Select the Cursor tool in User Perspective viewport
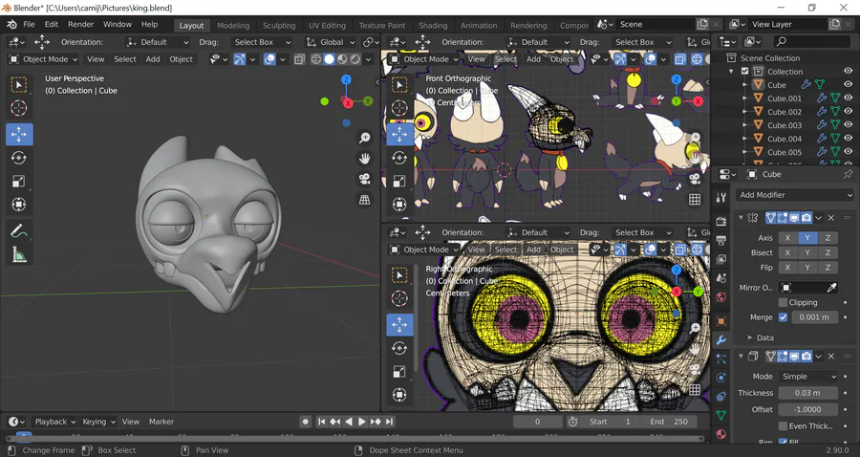The width and height of the screenshot is (860, 457). pyautogui.click(x=19, y=107)
